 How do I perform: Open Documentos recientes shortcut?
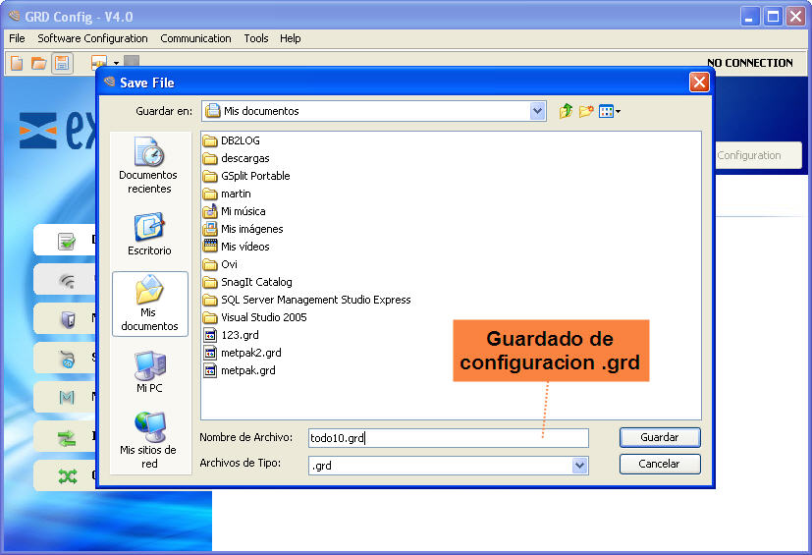tap(149, 165)
